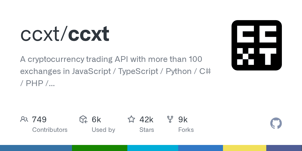This screenshot has height=151, width=302.
Task: Click the Forks label
Action: [186, 130]
